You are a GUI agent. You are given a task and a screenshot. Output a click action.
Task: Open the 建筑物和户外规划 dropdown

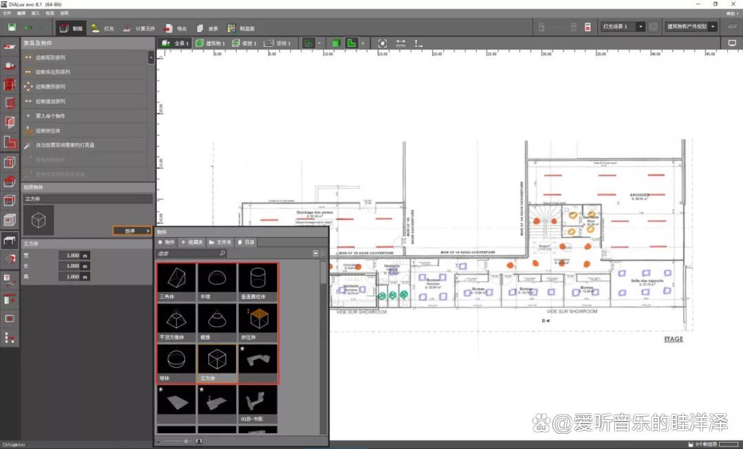point(691,27)
